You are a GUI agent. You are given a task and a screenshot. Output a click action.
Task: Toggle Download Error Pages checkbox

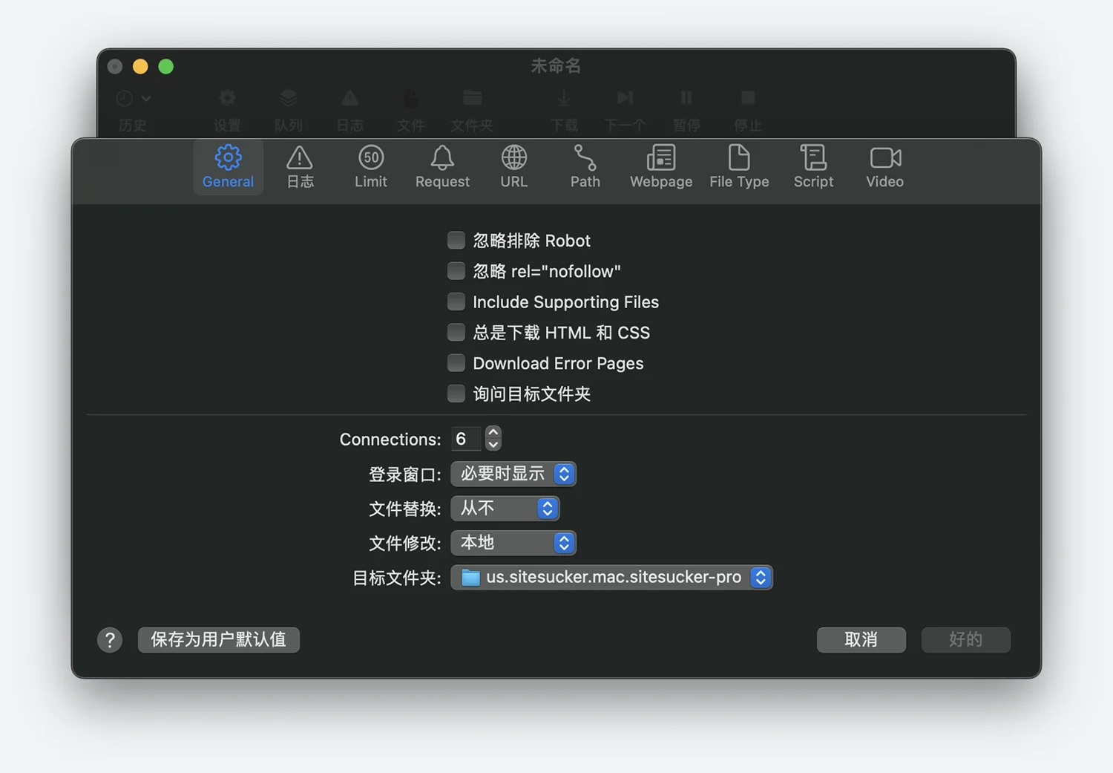point(456,362)
